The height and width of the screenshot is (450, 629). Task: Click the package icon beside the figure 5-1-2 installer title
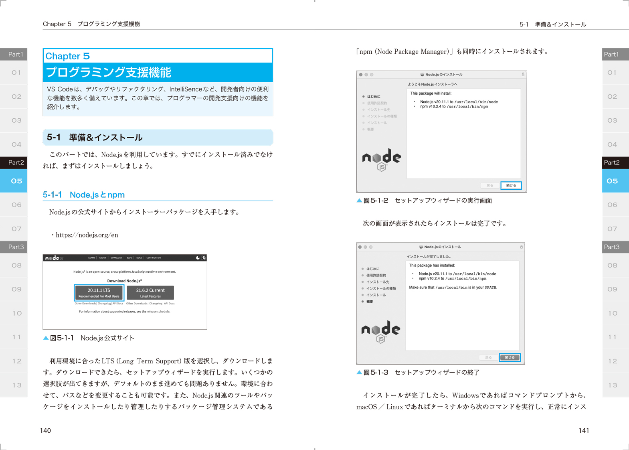point(422,75)
